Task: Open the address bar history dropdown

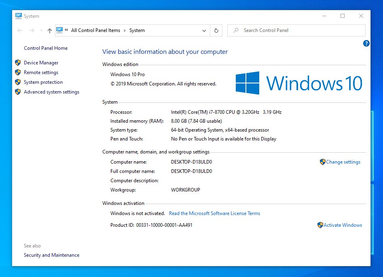Action: (x=204, y=30)
